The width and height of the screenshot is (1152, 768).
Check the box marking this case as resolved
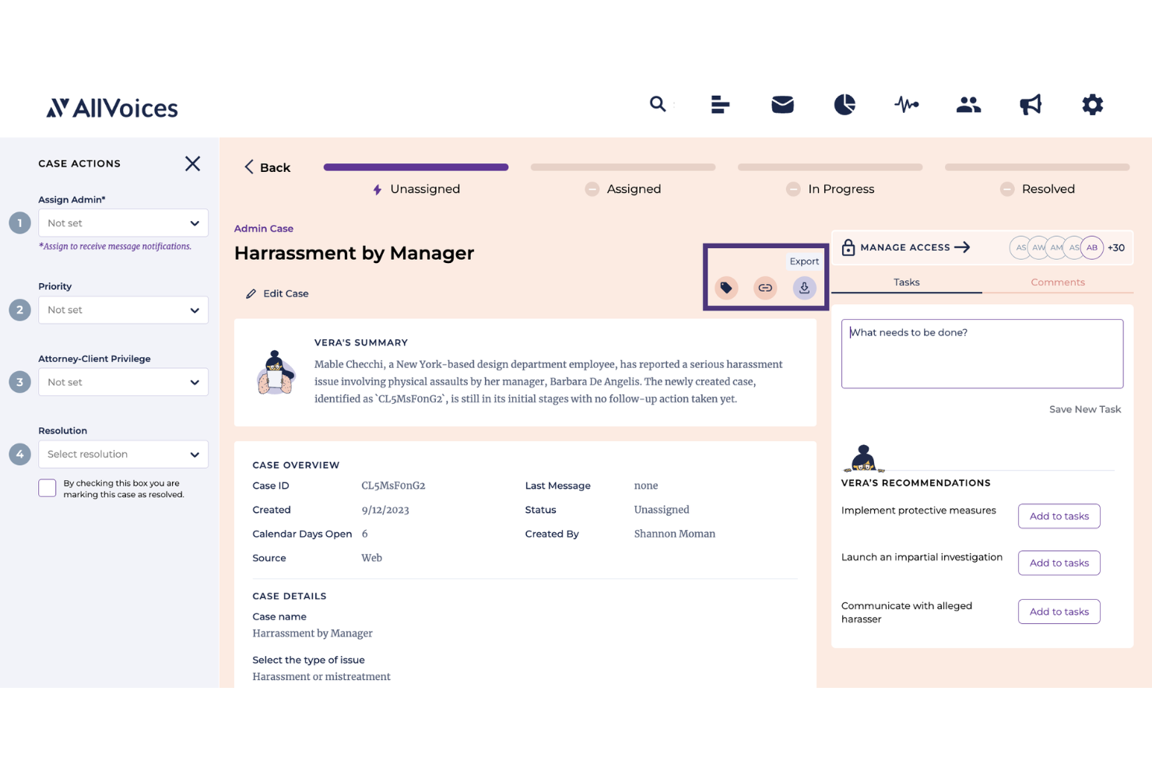(x=47, y=487)
